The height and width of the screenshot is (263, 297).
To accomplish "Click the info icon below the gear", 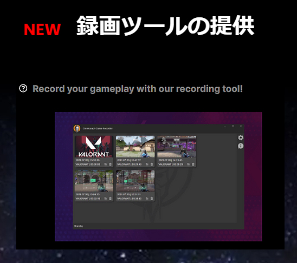I will click(x=241, y=146).
